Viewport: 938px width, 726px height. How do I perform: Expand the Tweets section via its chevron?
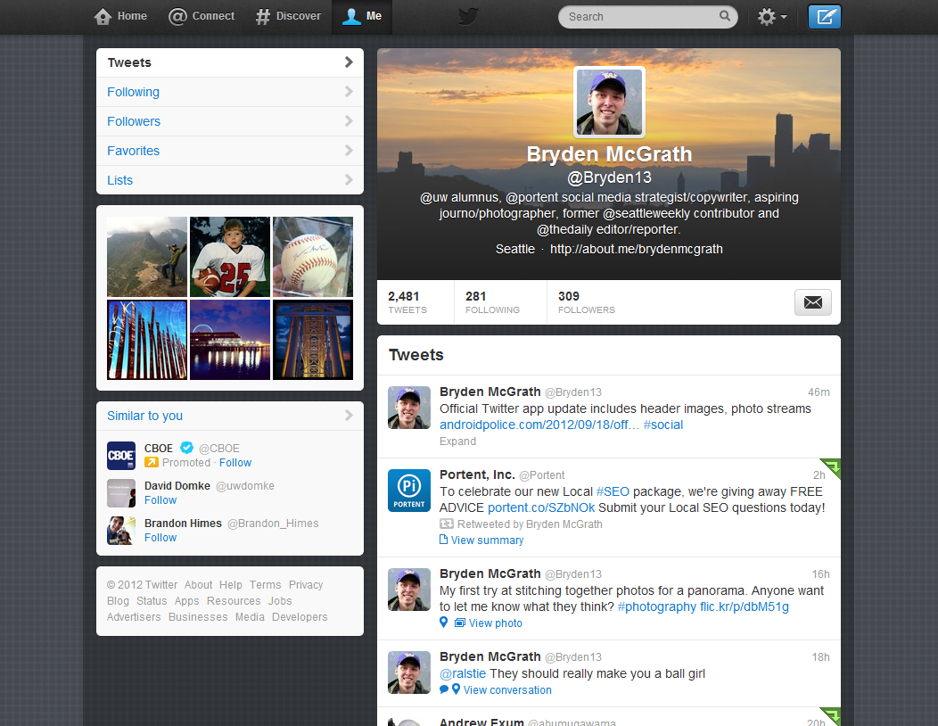350,62
